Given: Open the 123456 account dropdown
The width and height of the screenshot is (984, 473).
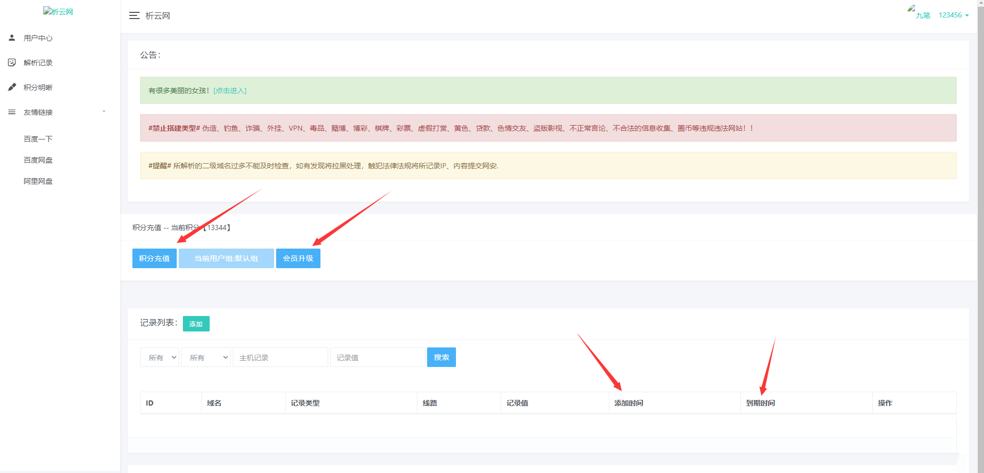Looking at the screenshot, I should (x=953, y=15).
